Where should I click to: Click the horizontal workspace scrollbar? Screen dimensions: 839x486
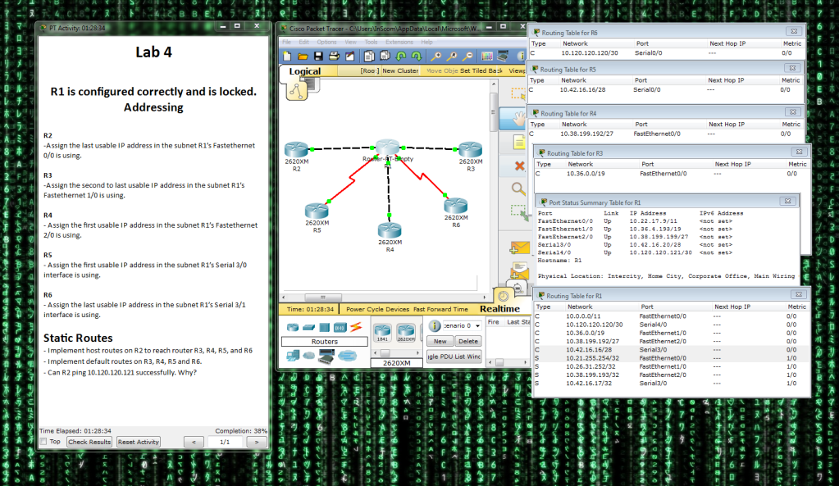322,297
